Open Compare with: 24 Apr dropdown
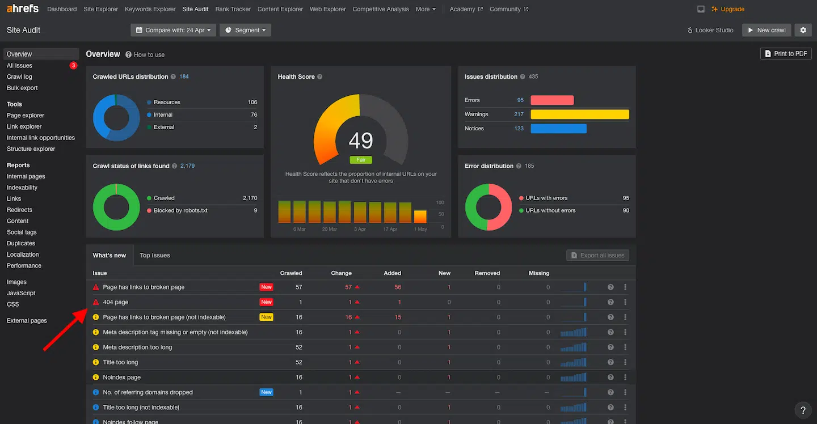Image resolution: width=817 pixels, height=424 pixels. click(173, 30)
